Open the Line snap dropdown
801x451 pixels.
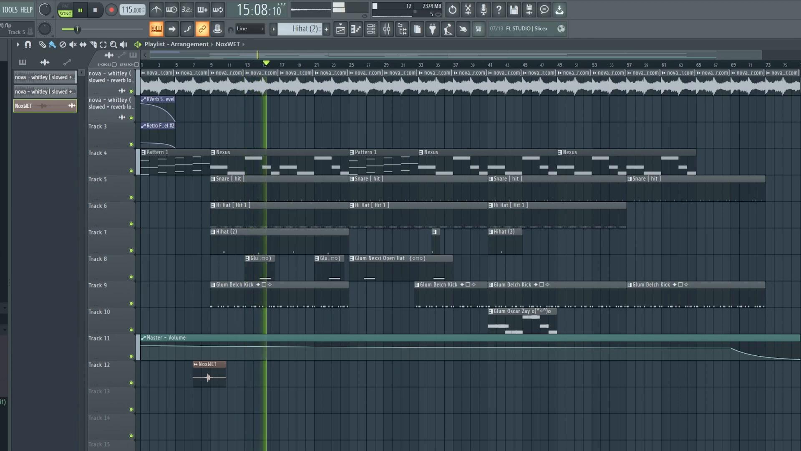(250, 29)
